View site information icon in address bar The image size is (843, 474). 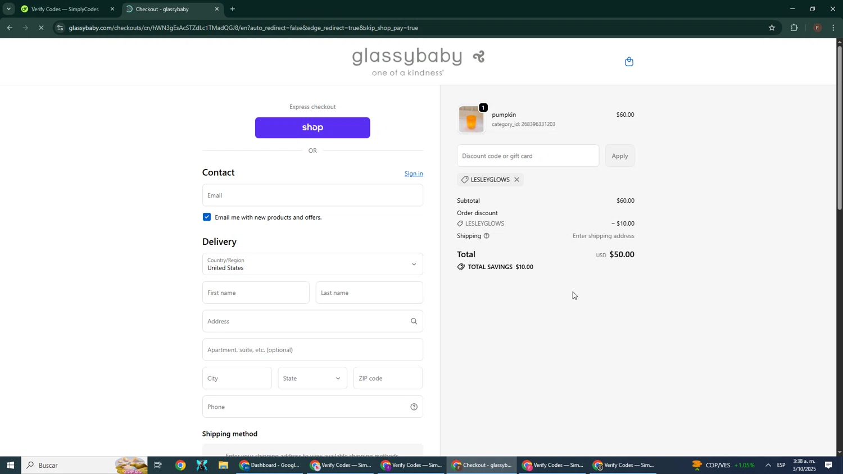click(60, 28)
